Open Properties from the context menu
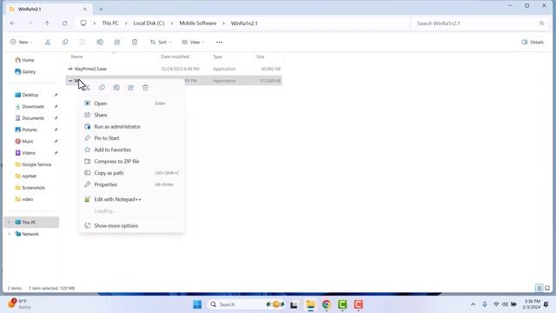Viewport: 556px width, 313px height. pos(131,184)
